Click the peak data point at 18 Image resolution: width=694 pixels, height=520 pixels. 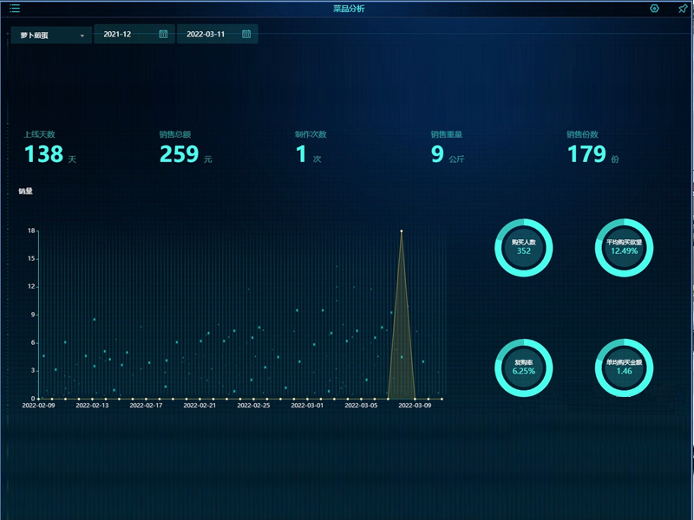[x=401, y=231]
